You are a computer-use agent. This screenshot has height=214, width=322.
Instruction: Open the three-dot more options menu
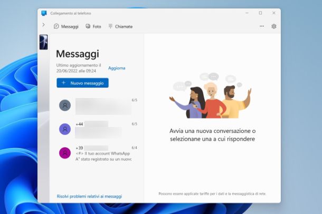pos(262,26)
